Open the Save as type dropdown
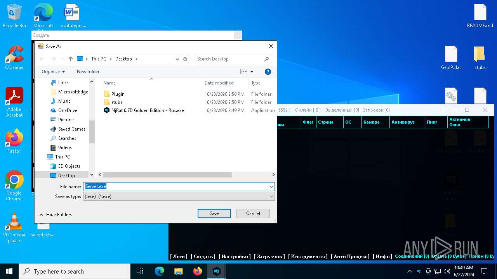The height and width of the screenshot is (279, 497). (179, 196)
